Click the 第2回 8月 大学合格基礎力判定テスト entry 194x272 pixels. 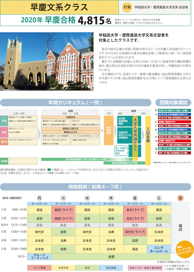tap(174, 130)
